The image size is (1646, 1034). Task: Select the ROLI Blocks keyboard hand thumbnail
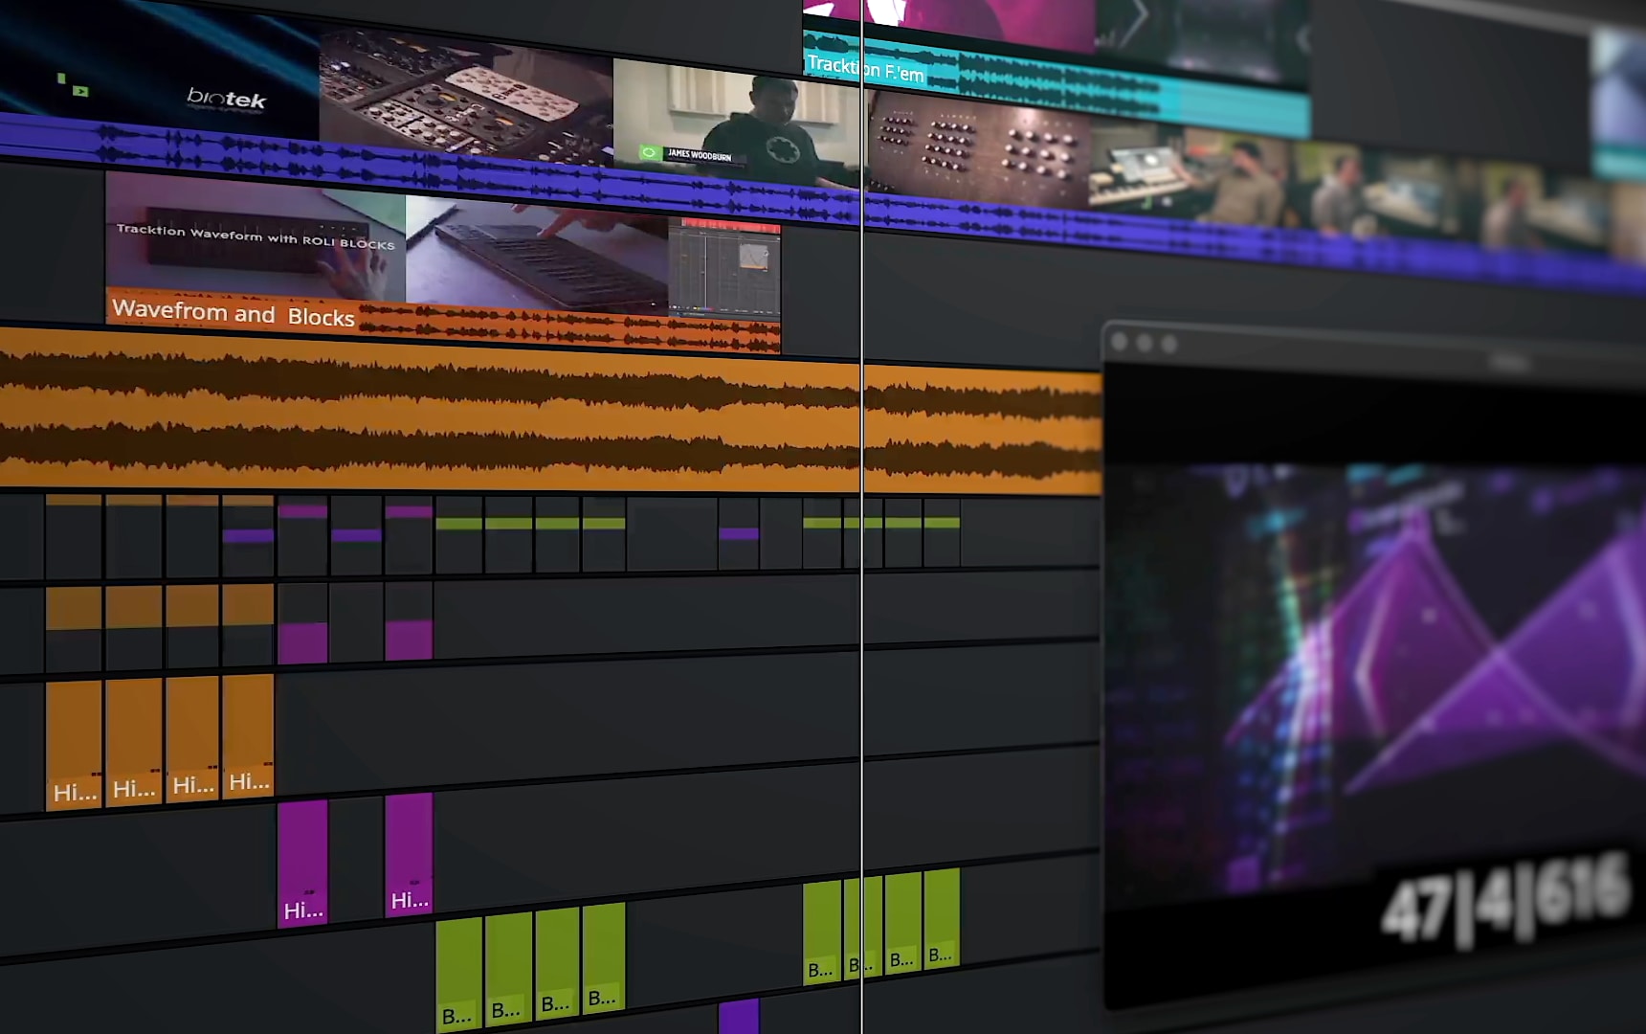click(537, 255)
